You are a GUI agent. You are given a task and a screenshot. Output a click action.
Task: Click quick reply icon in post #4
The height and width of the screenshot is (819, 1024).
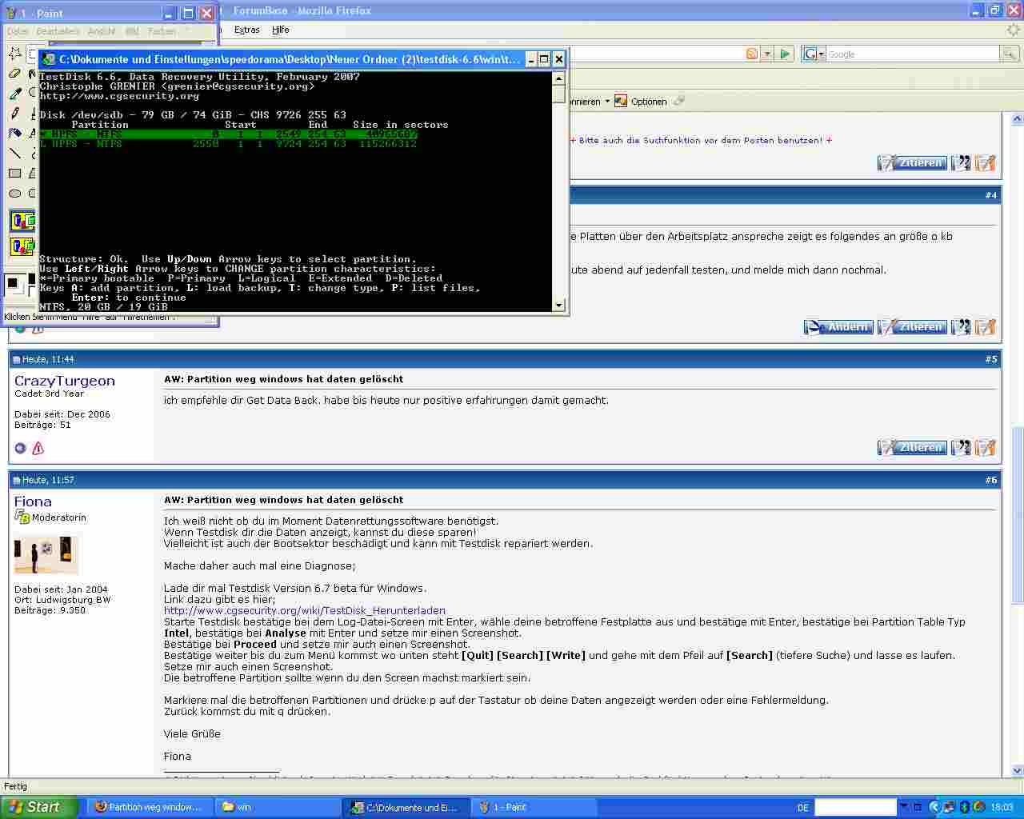986,326
